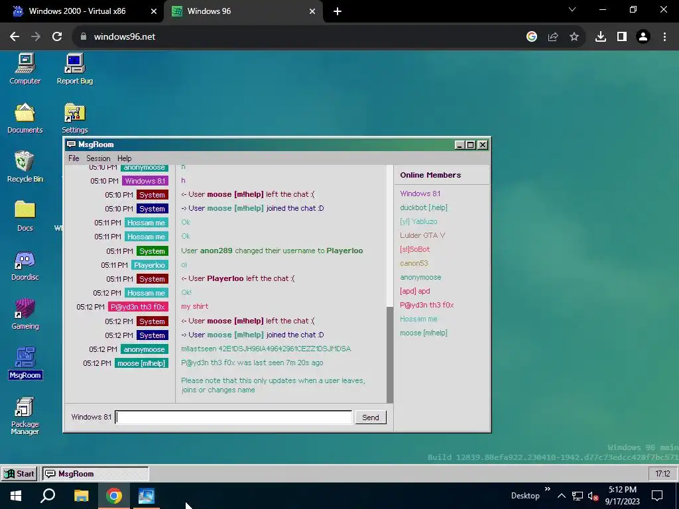Open the Documents folder icon
Image resolution: width=679 pixels, height=509 pixels.
tap(25, 118)
